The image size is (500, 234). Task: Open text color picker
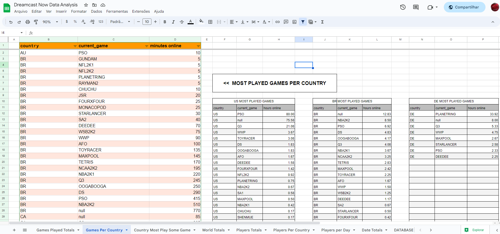pos(191,22)
